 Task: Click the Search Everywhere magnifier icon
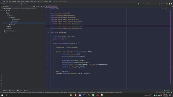(167, 4)
